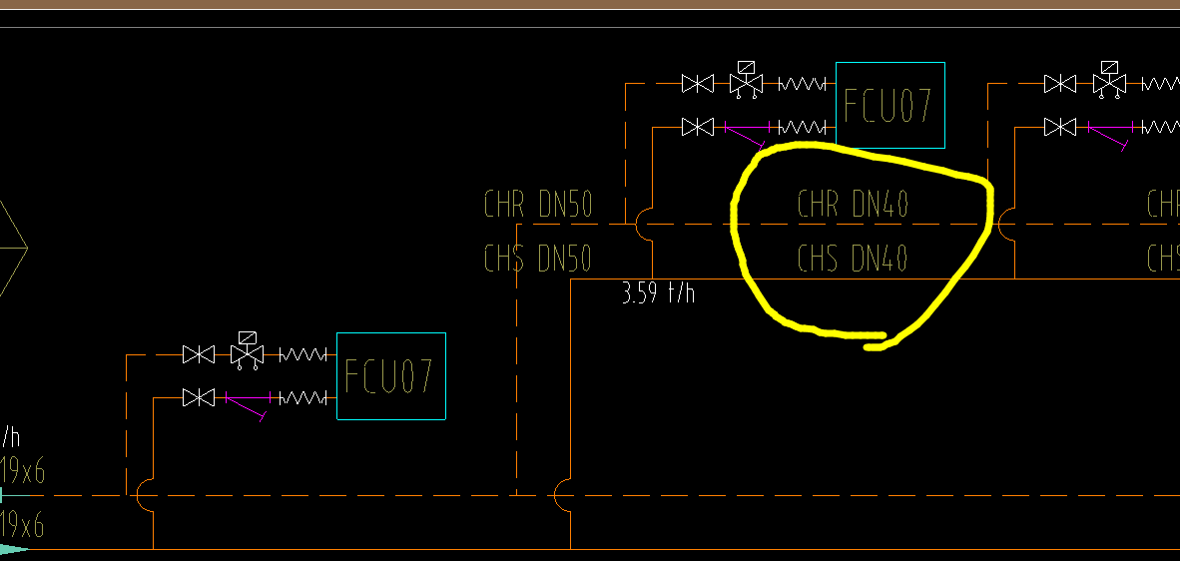Select motorized valve on lower-left FCU07 return line
The width and height of the screenshot is (1180, 561).
pos(247,350)
